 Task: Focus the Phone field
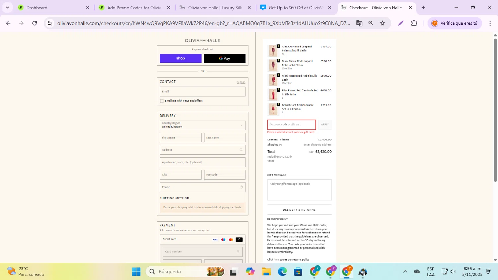tap(203, 187)
